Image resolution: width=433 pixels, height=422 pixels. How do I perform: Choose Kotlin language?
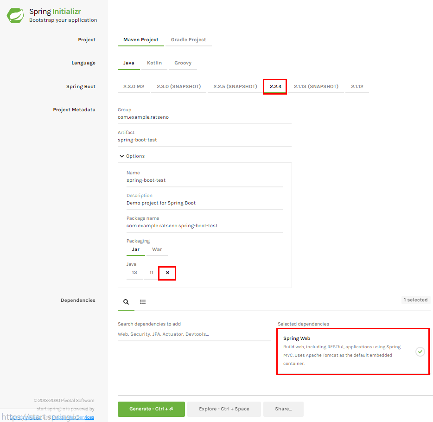(x=154, y=63)
